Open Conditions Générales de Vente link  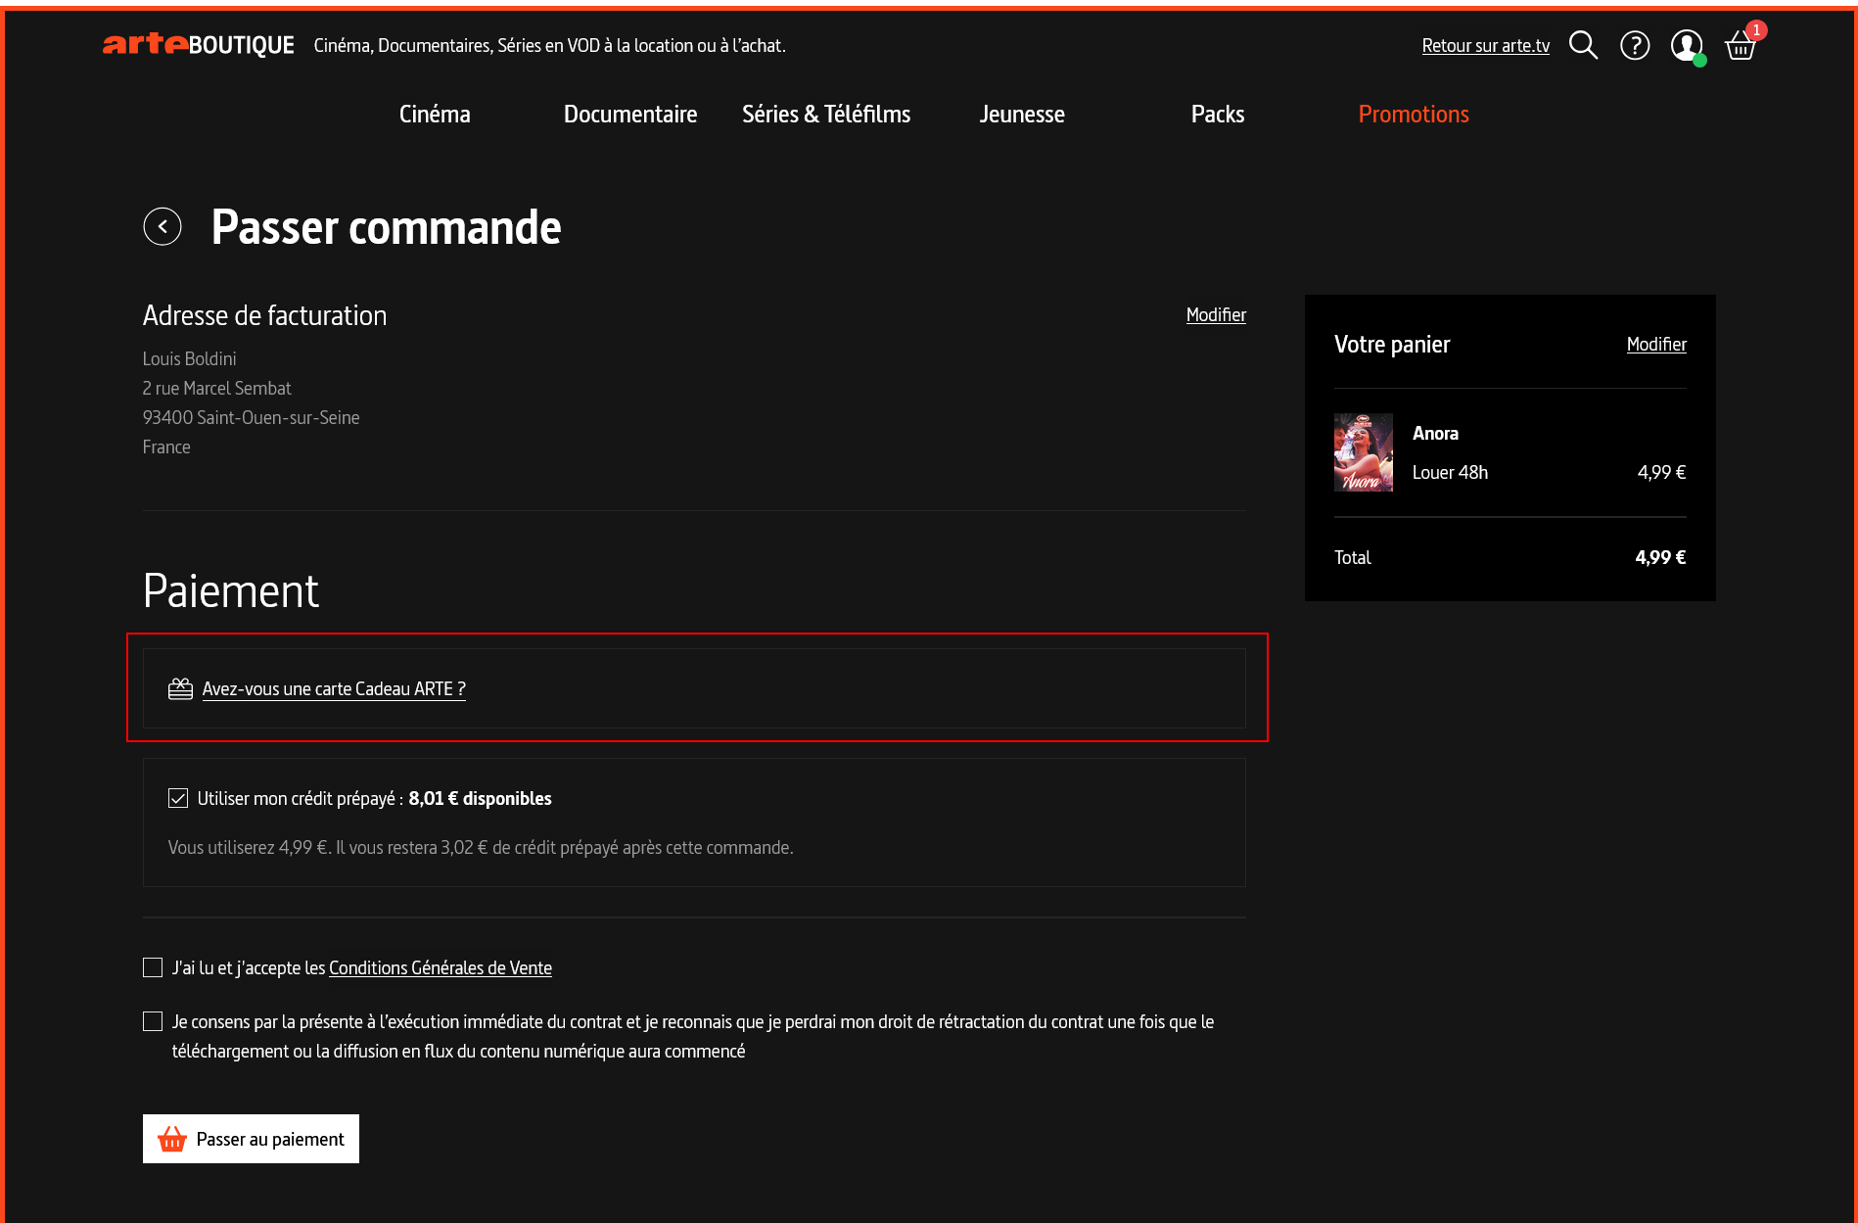(441, 967)
